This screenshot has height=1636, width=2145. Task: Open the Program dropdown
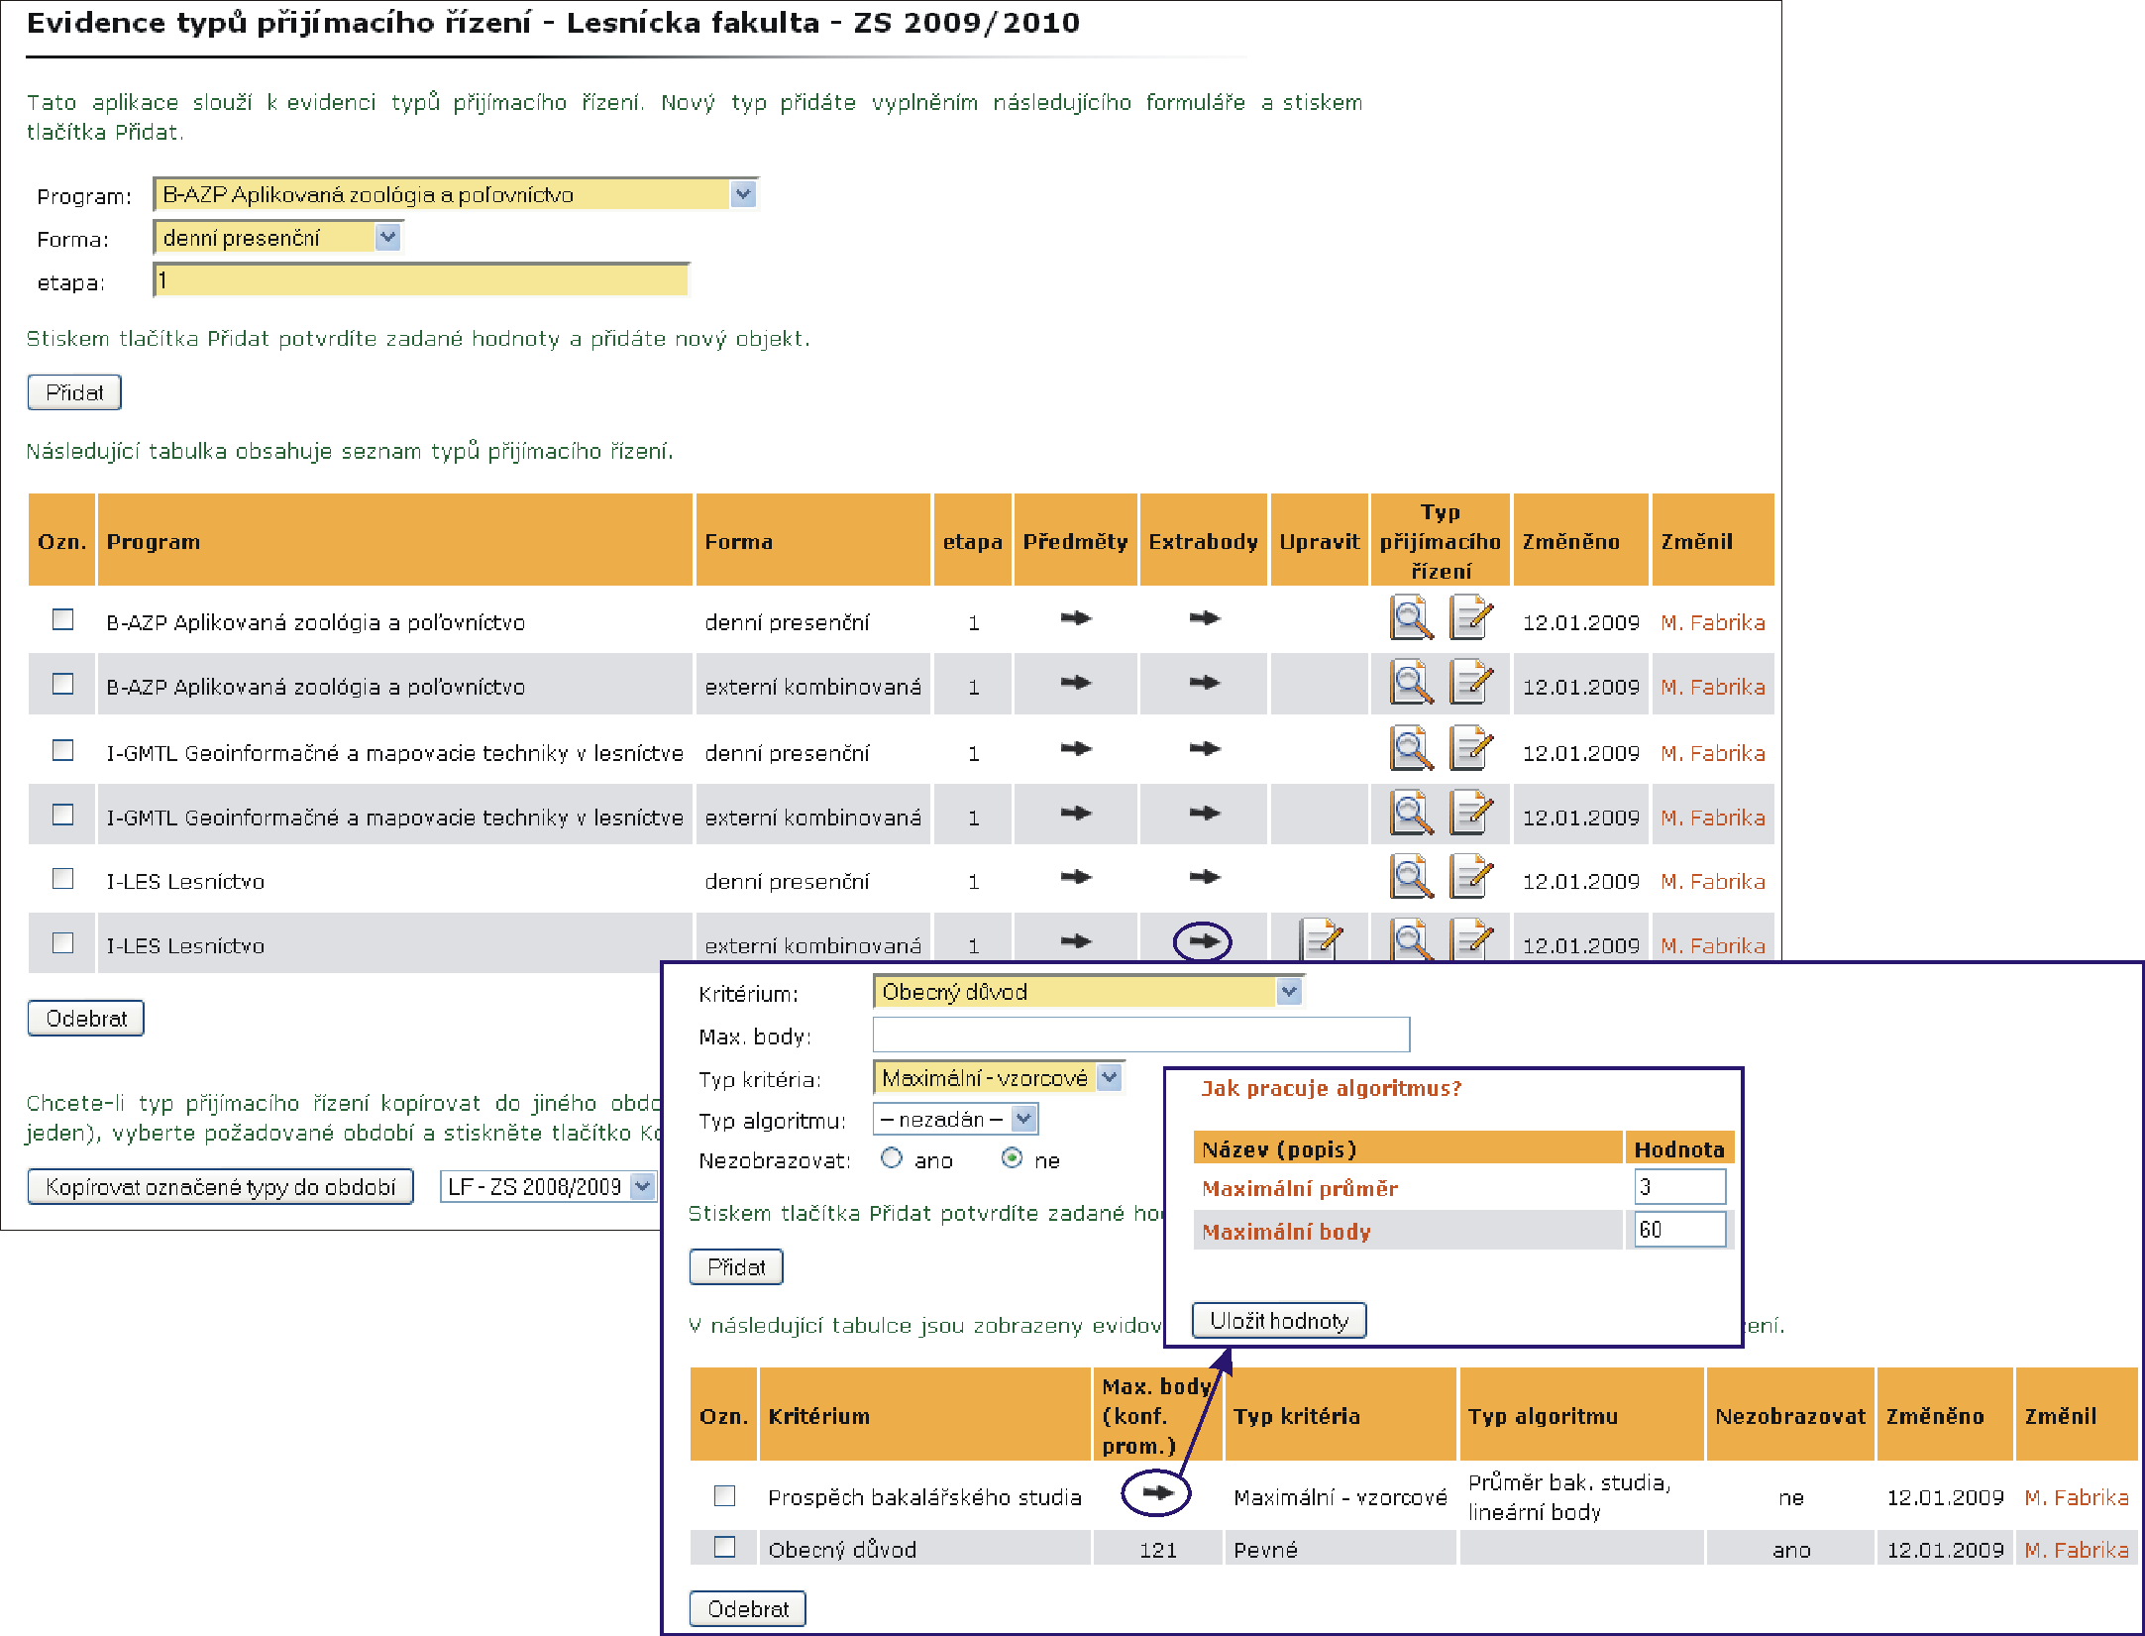(456, 194)
